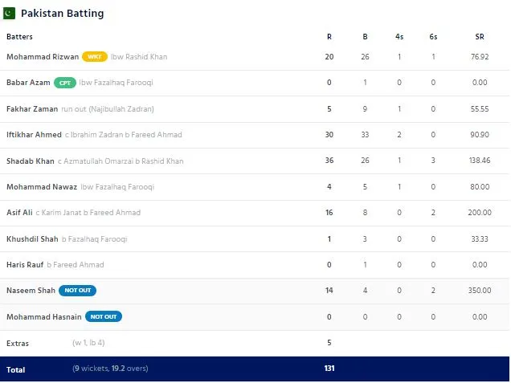511x383 pixels.
Task: Click Naseem Shah's NOT OUT badge
Action: 77,291
